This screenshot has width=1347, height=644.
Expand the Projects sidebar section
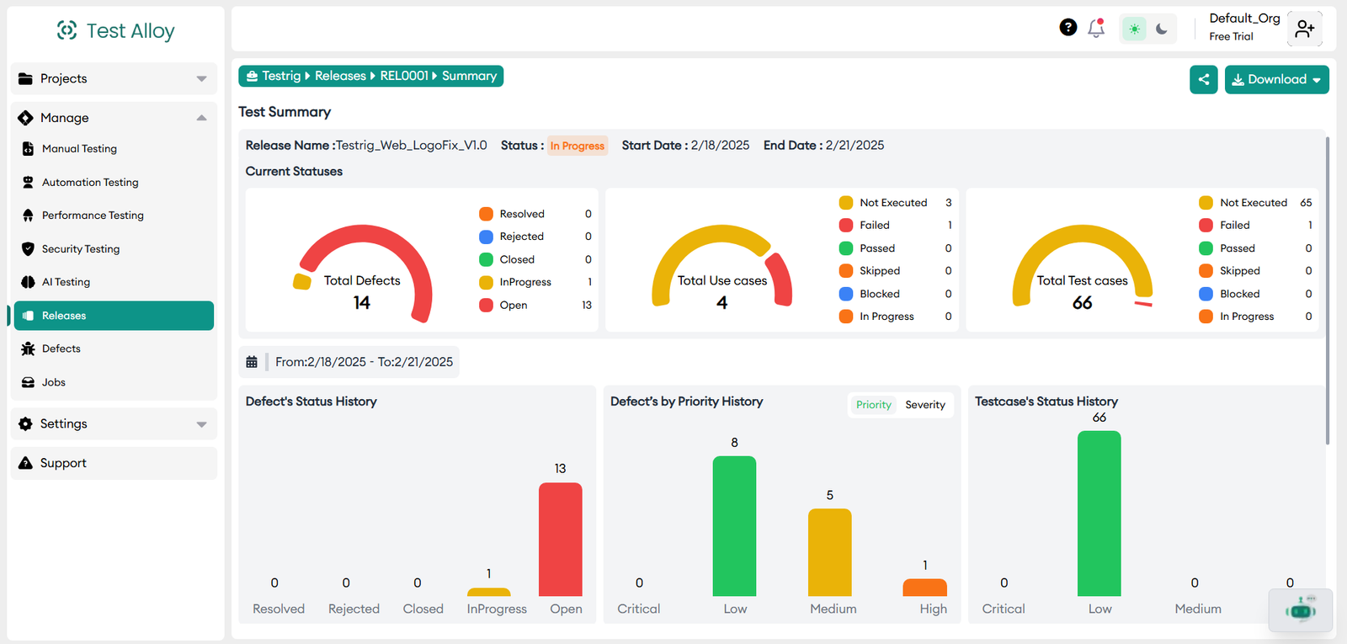pyautogui.click(x=114, y=78)
